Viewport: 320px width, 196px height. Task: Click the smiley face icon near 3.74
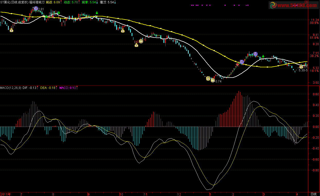click(x=213, y=80)
